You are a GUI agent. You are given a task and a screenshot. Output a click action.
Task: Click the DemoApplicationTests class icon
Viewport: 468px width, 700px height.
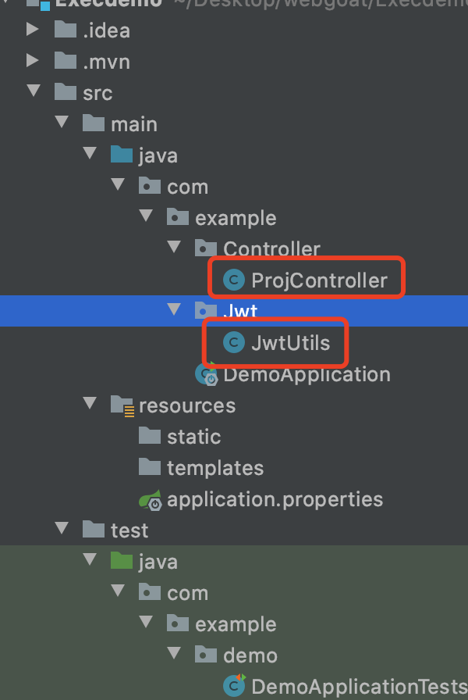click(x=232, y=686)
